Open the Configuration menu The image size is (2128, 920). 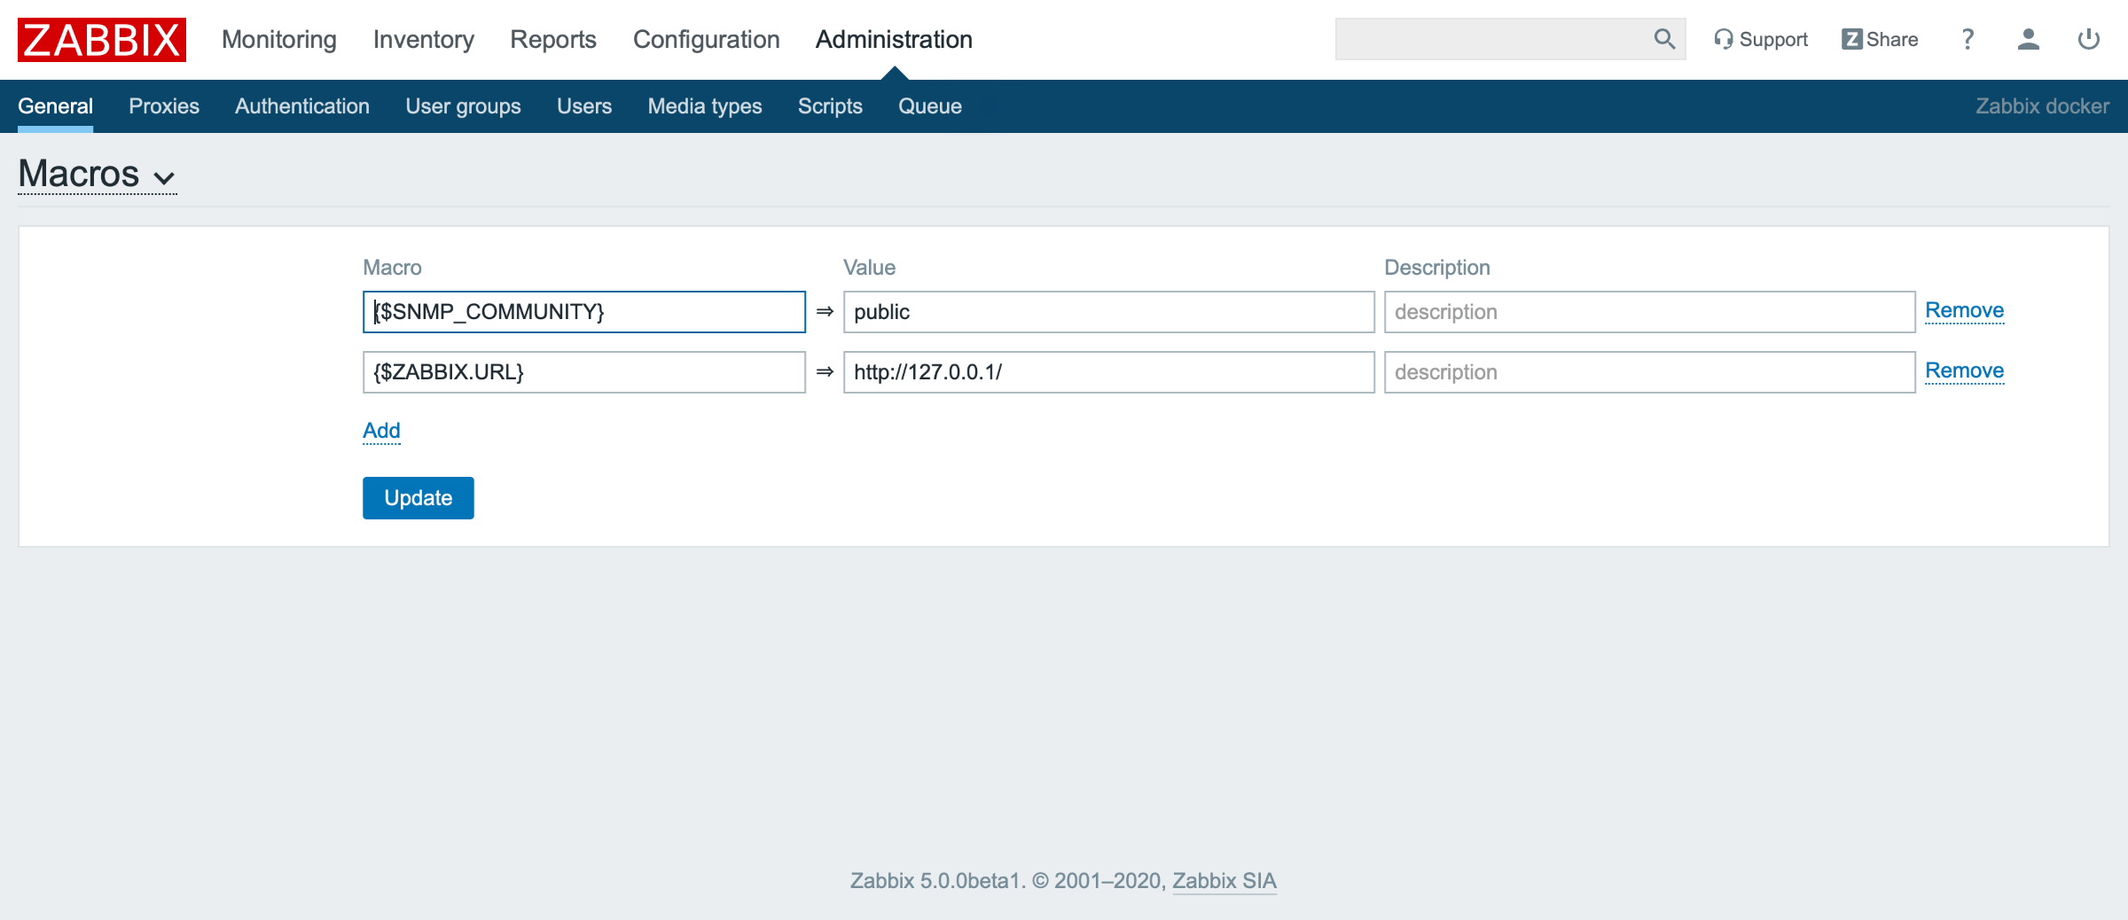tap(706, 39)
